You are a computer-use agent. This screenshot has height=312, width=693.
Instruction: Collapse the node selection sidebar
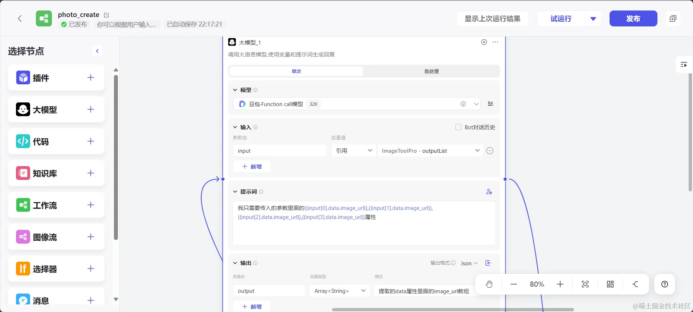(x=97, y=51)
